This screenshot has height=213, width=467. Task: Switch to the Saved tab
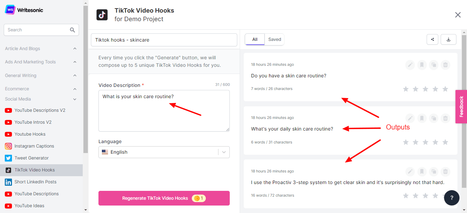pos(275,40)
